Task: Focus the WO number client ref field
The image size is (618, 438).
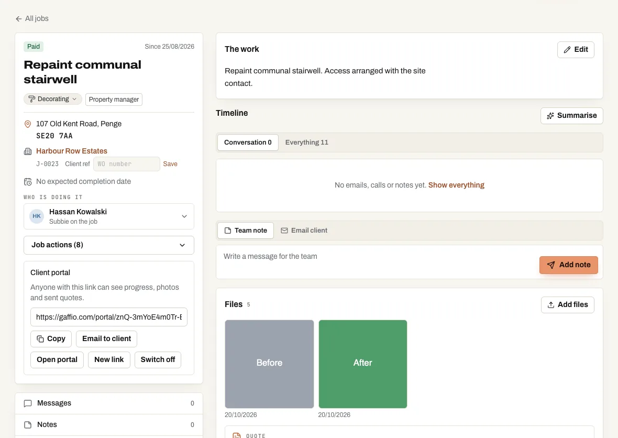Action: click(127, 164)
